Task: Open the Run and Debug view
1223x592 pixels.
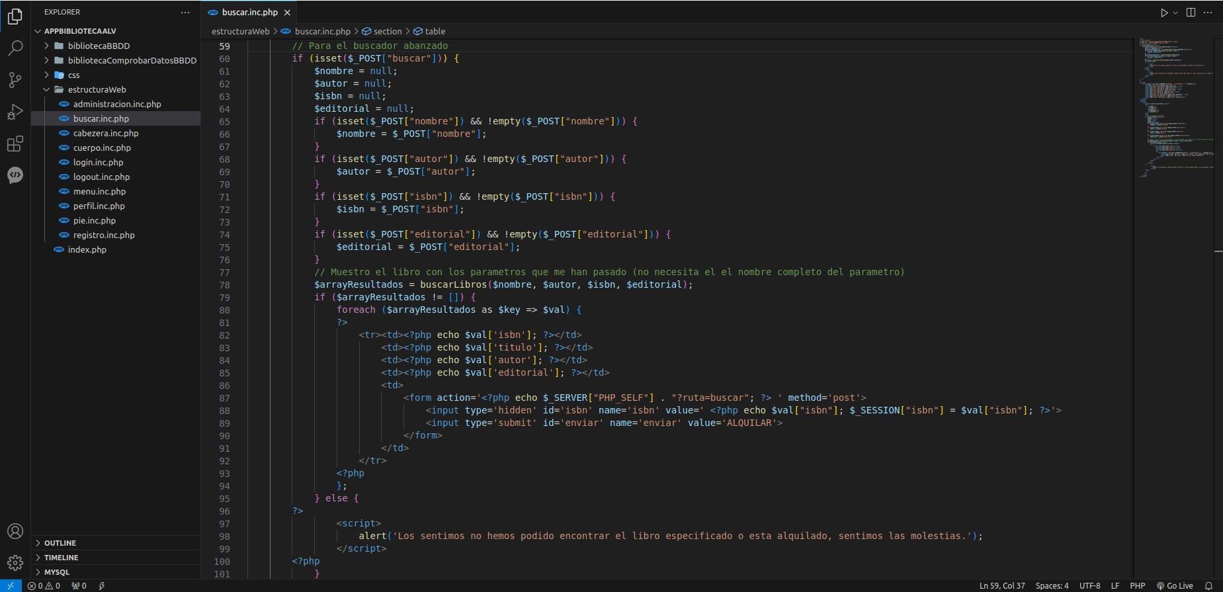Action: point(15,111)
